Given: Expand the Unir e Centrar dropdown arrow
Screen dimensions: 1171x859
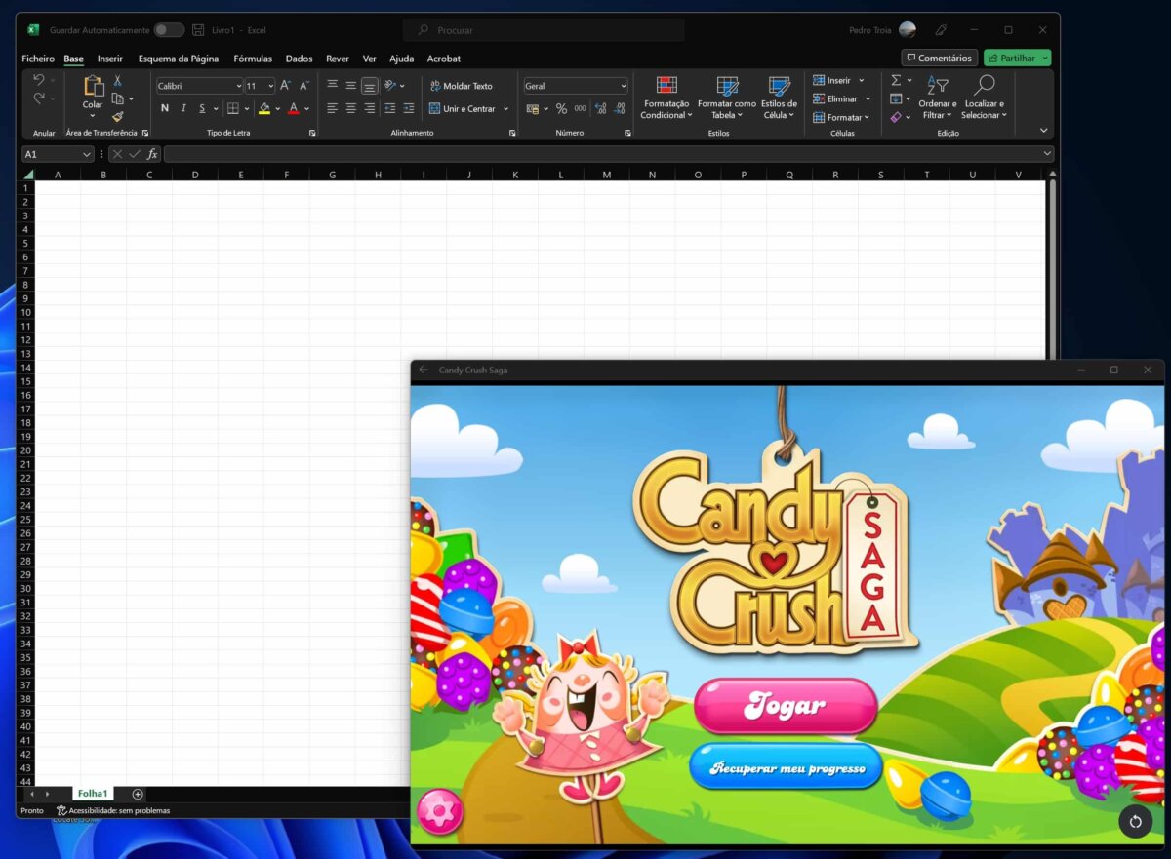Looking at the screenshot, I should (506, 108).
